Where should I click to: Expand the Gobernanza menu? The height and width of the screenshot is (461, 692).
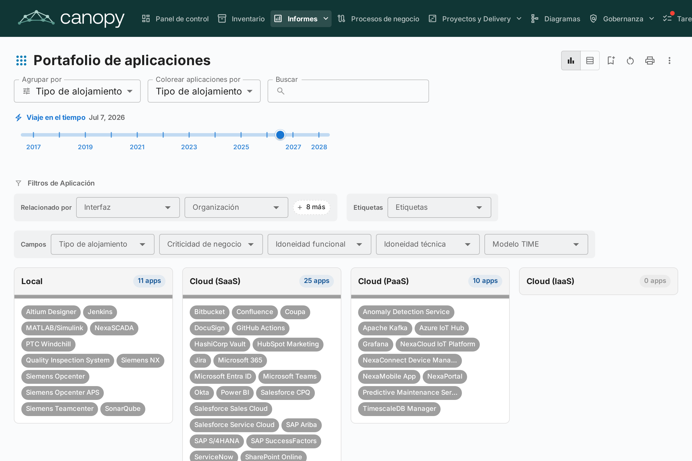(622, 19)
